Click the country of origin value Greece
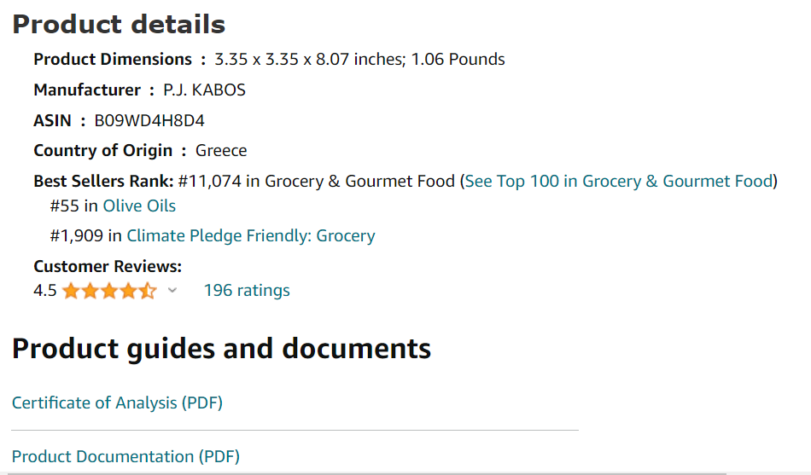 point(221,150)
